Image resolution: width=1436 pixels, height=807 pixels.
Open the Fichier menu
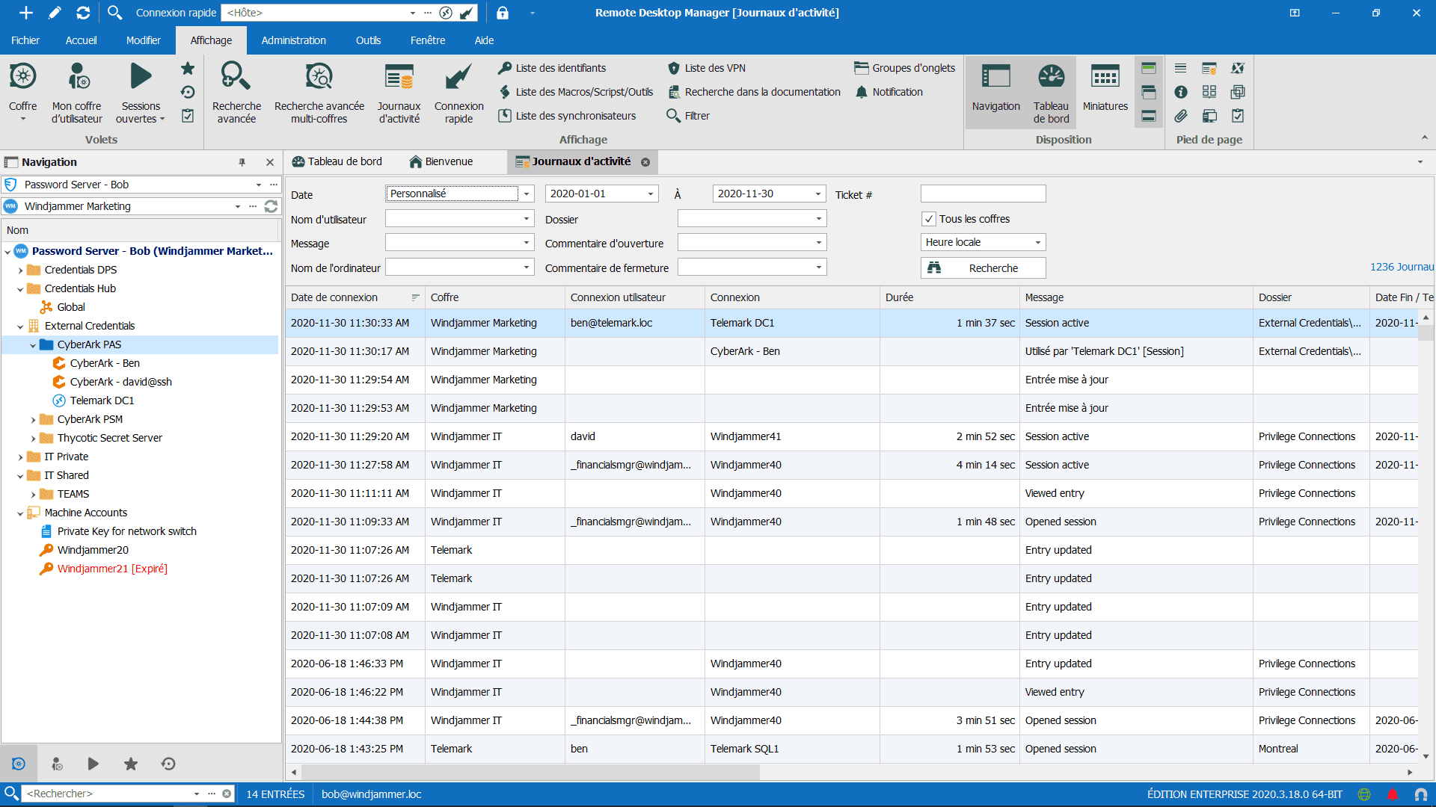pyautogui.click(x=25, y=40)
